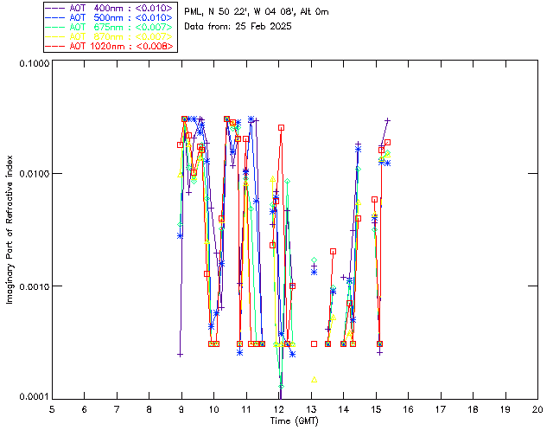This screenshot has width=553, height=443.
Task: Click the x-axis tick label 15
Action: tap(376, 409)
